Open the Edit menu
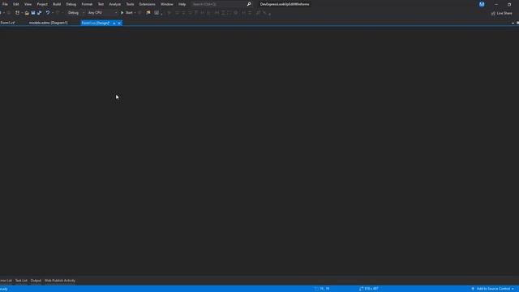 [16, 4]
